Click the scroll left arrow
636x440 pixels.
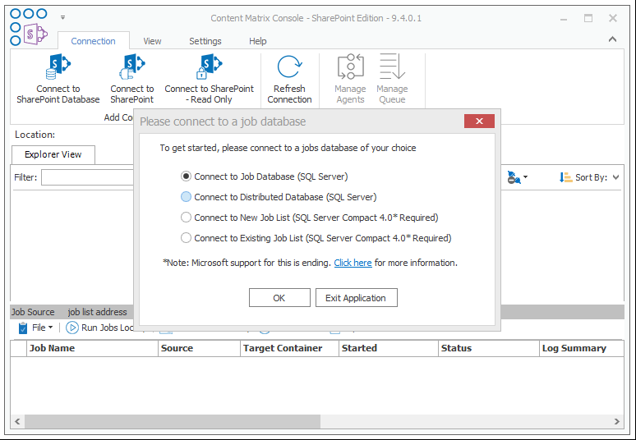[x=17, y=421]
